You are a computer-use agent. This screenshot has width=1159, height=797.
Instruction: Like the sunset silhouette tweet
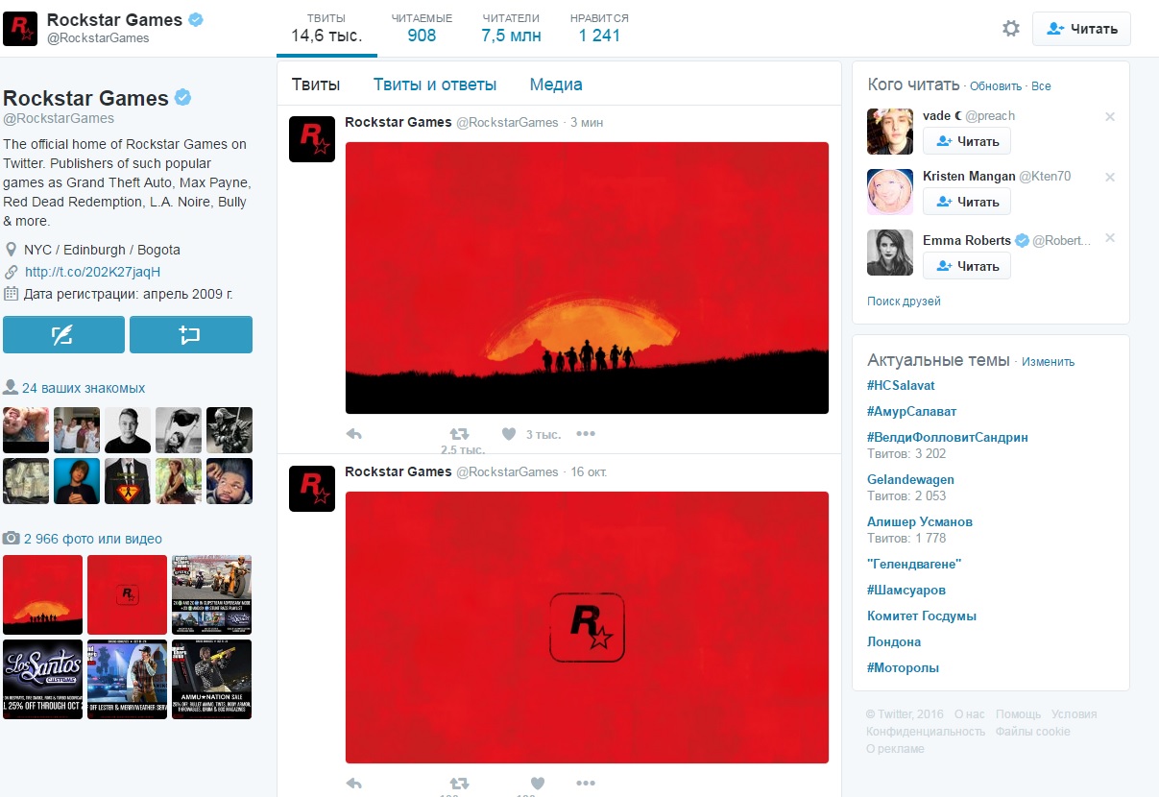pos(510,434)
